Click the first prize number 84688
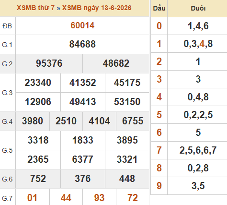 [82, 44]
